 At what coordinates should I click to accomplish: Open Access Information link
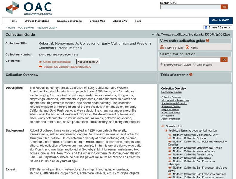[171, 119]
